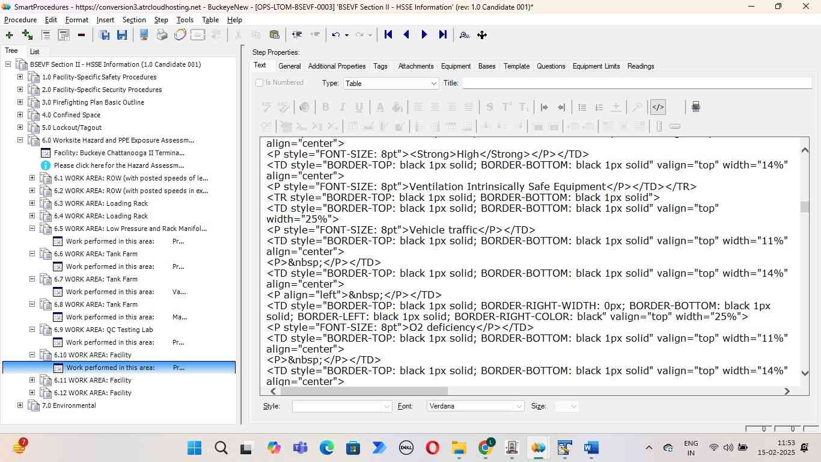Expand the 7.0 Environmental node

point(20,405)
